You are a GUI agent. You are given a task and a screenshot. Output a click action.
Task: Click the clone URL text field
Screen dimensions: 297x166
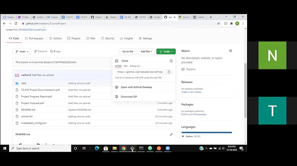(x=140, y=72)
